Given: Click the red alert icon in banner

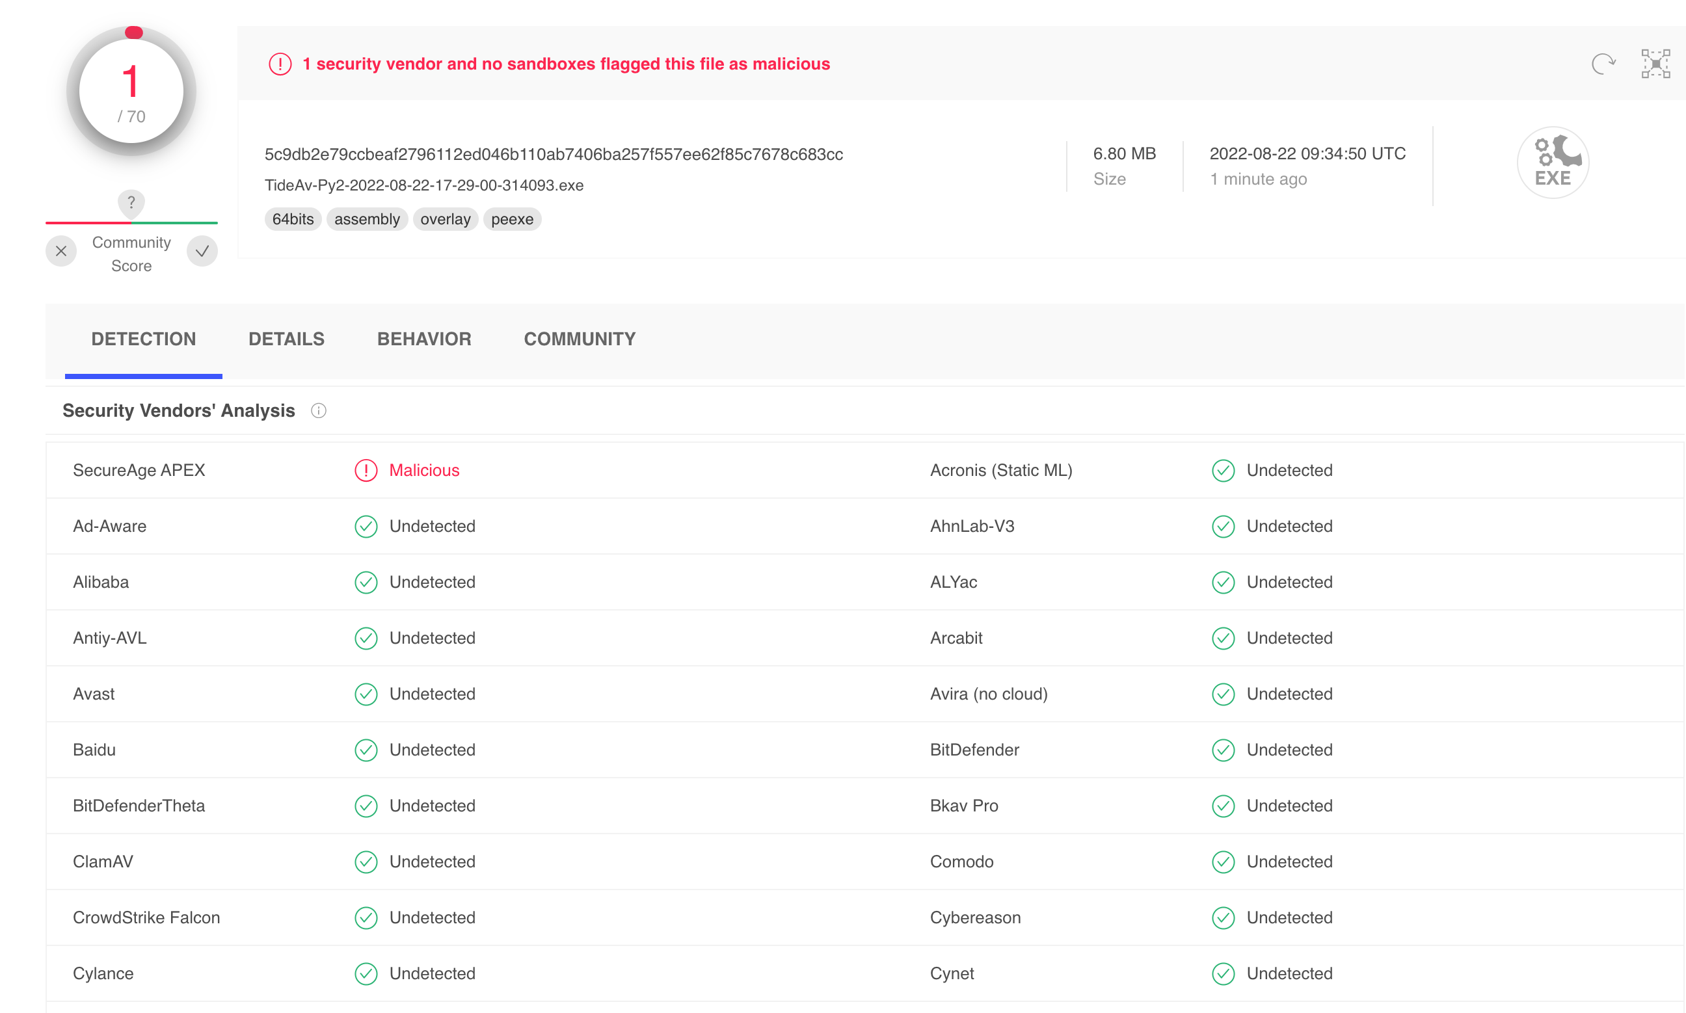Looking at the screenshot, I should tap(280, 64).
